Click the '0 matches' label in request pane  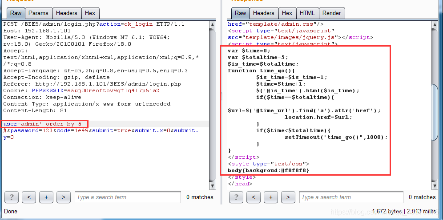[x=200, y=197]
